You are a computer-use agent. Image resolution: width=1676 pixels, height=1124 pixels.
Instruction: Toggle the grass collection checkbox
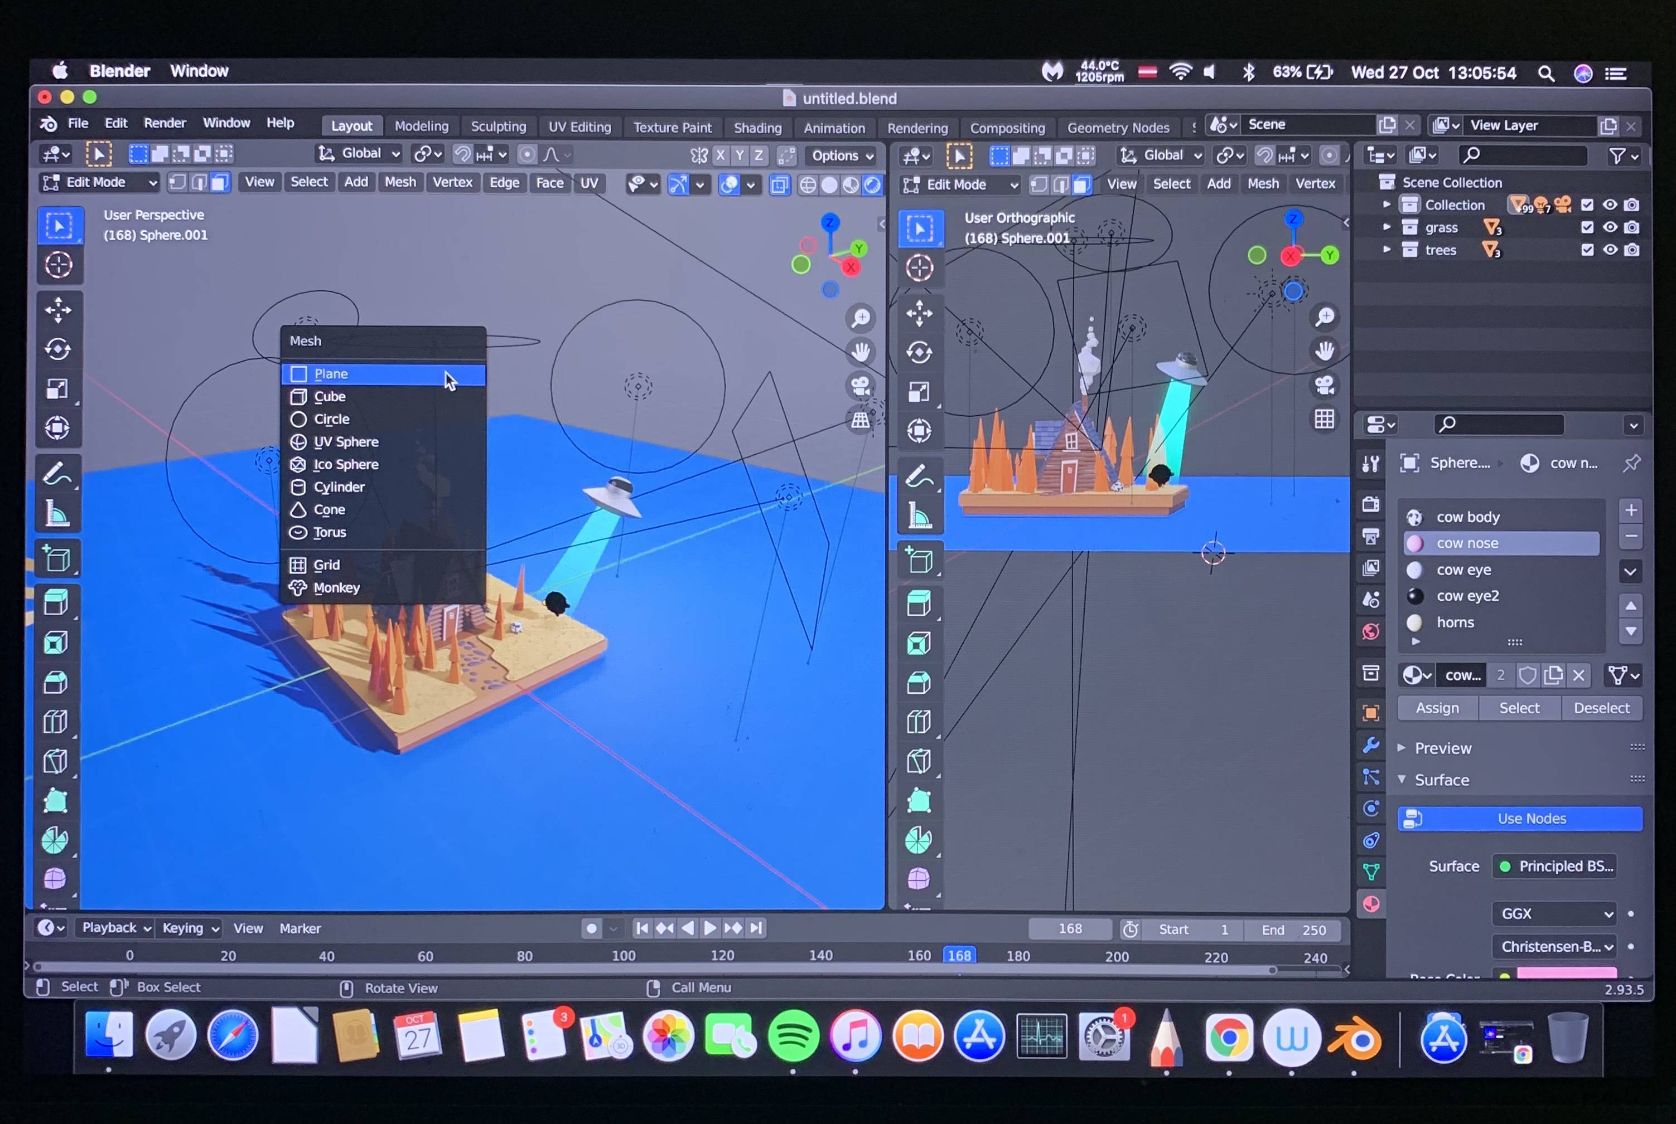(1587, 228)
